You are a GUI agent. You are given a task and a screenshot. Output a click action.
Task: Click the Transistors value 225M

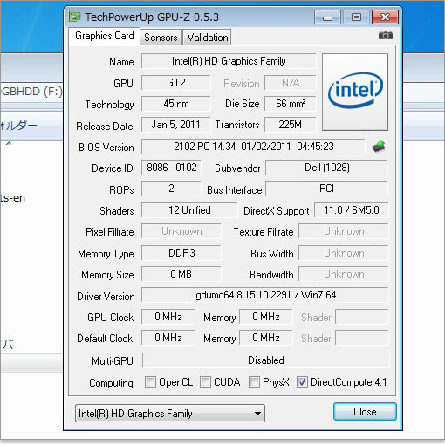[x=291, y=125]
